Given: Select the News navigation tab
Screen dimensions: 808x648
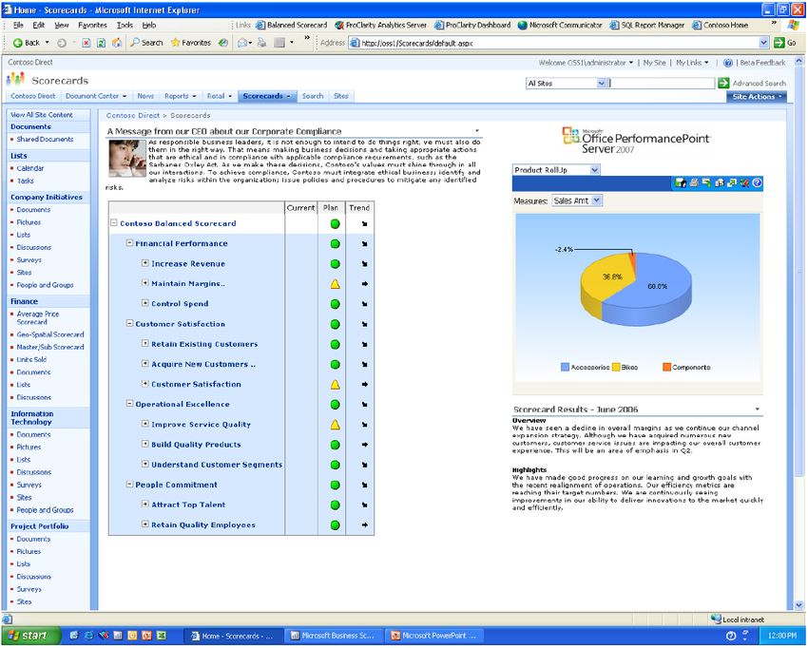Looking at the screenshot, I should pos(145,96).
